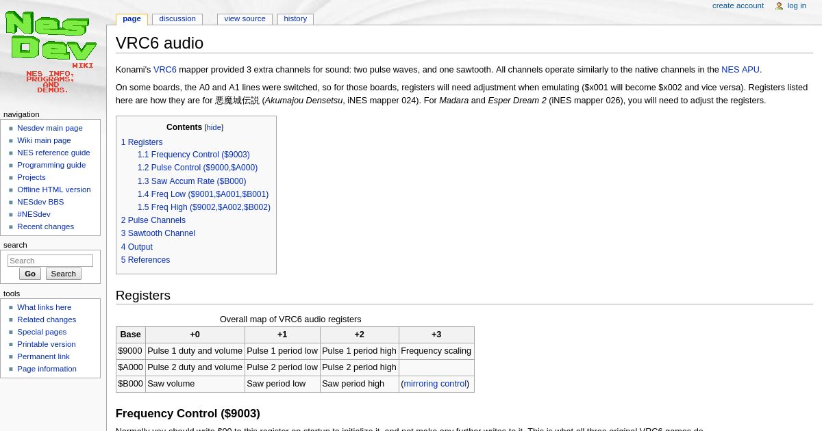Click the Go button
Image resolution: width=822 pixels, height=431 pixels.
coord(30,274)
